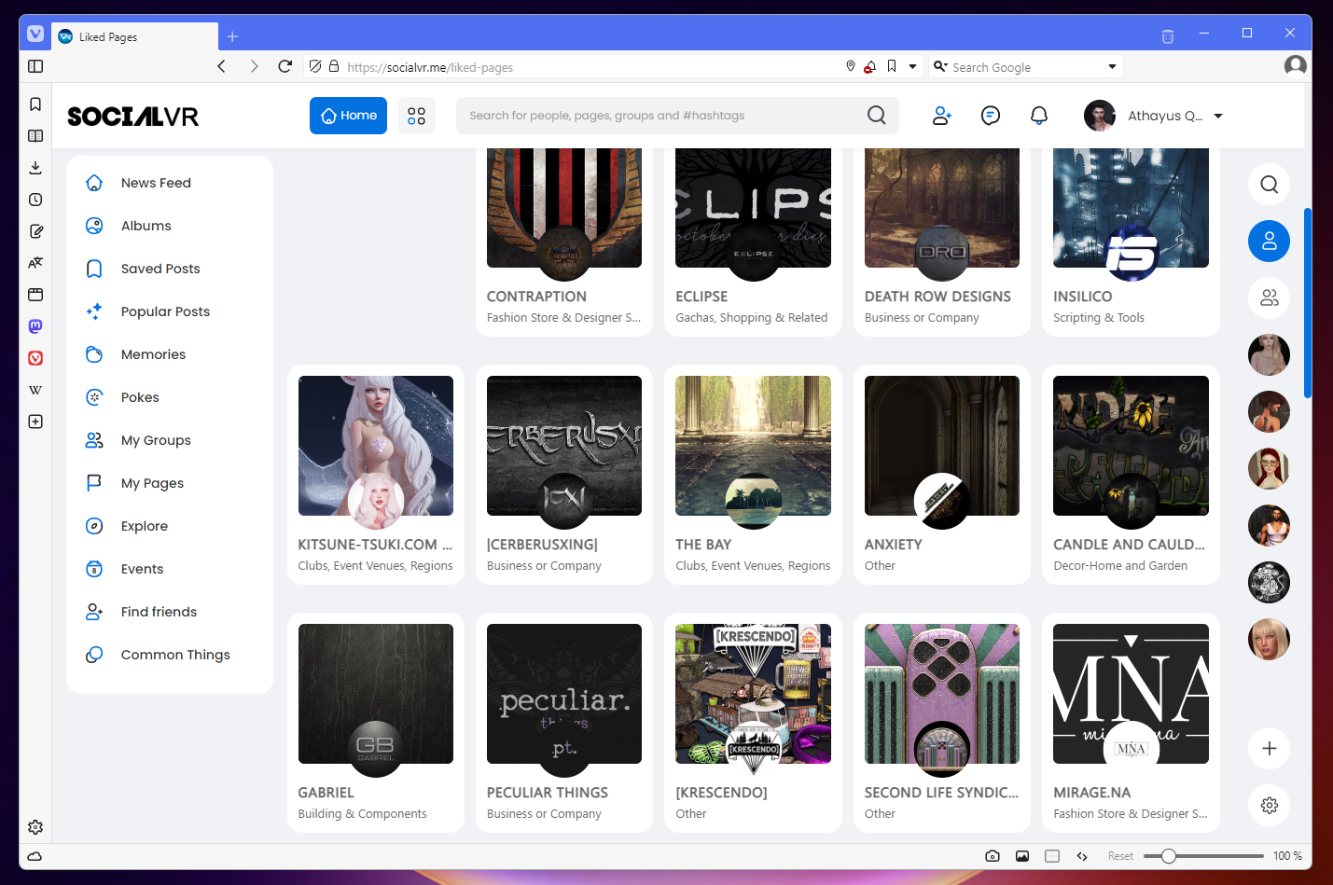Open friend requests icon

pyautogui.click(x=942, y=116)
